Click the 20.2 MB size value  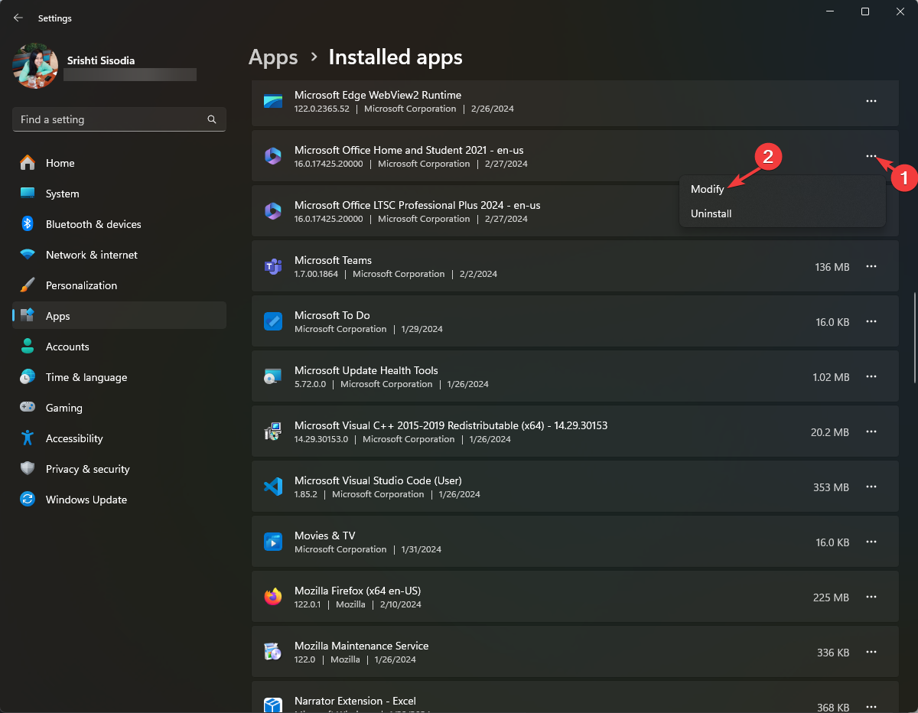point(830,432)
